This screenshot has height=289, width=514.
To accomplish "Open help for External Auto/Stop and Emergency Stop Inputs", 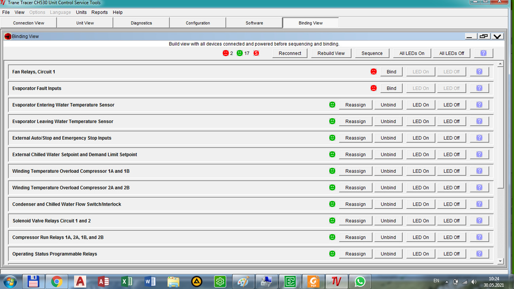I will click(x=479, y=138).
